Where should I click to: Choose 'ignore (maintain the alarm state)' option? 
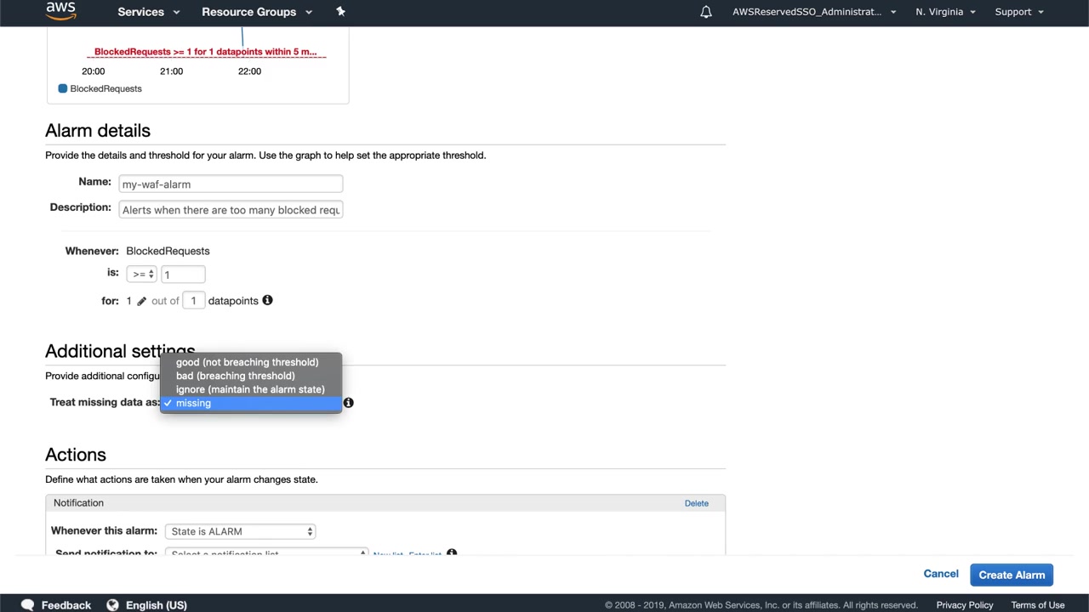(x=250, y=389)
